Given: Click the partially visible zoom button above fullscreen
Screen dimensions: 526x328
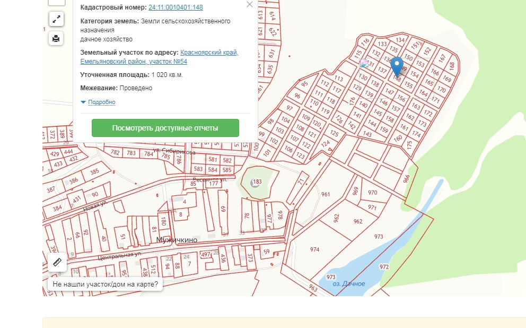Looking at the screenshot, I should point(56,3).
